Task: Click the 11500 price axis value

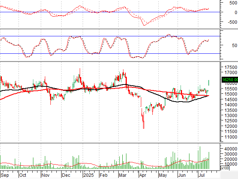Action: click(x=231, y=132)
